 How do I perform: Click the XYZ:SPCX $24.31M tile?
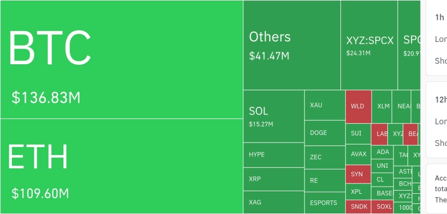pos(369,45)
